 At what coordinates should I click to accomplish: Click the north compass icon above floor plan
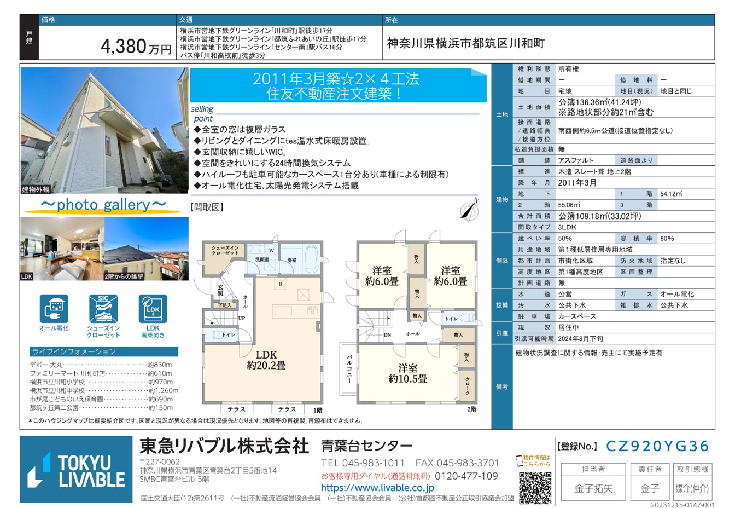469,210
